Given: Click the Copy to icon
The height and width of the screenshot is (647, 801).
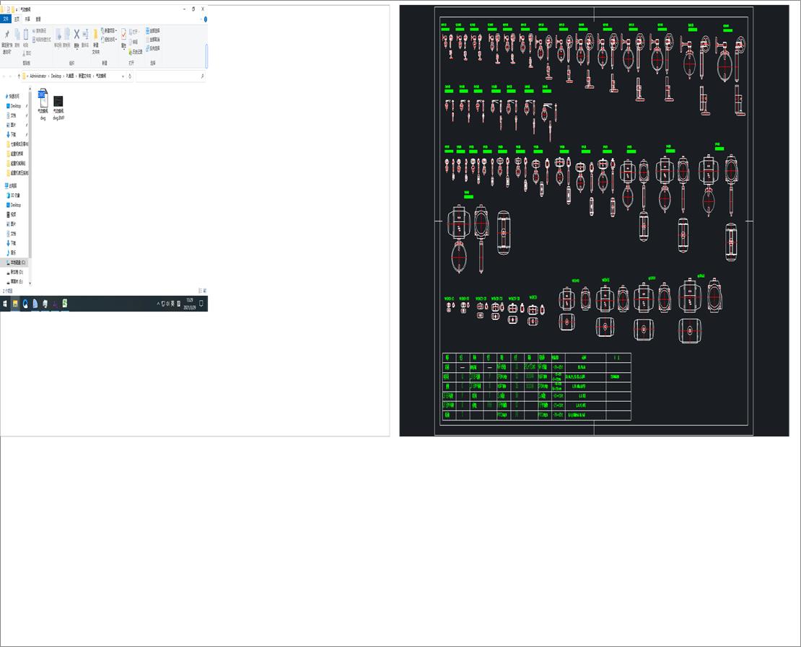Looking at the screenshot, I should (x=67, y=34).
